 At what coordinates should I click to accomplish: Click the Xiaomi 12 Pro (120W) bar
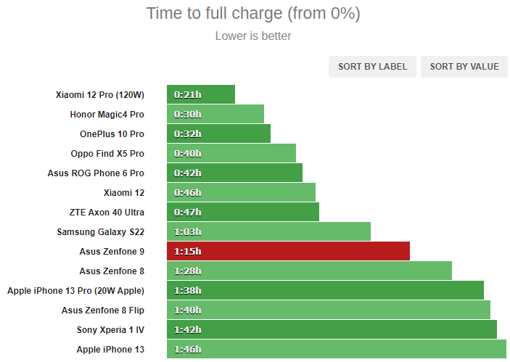[x=201, y=94]
